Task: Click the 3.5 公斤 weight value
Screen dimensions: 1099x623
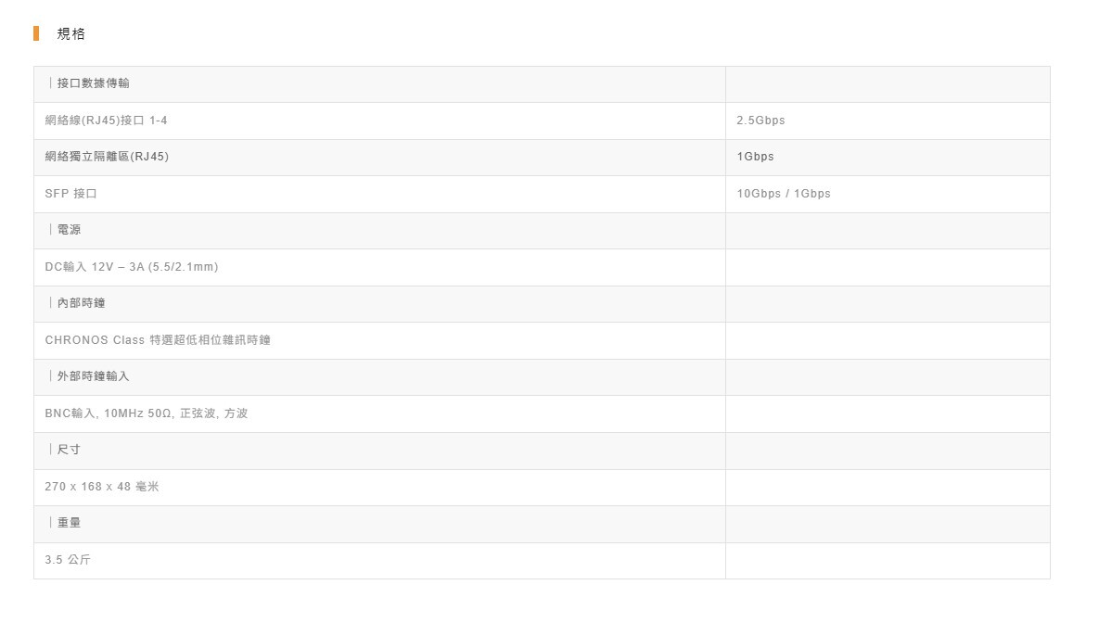Action: click(68, 560)
